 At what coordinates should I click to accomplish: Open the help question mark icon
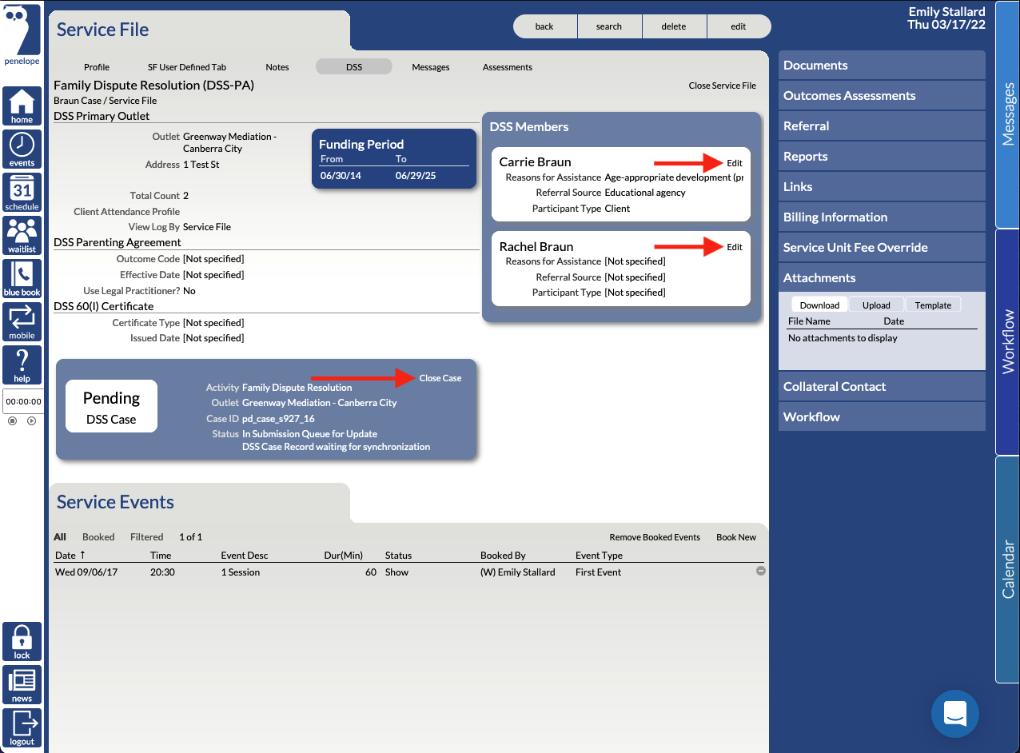pos(22,365)
